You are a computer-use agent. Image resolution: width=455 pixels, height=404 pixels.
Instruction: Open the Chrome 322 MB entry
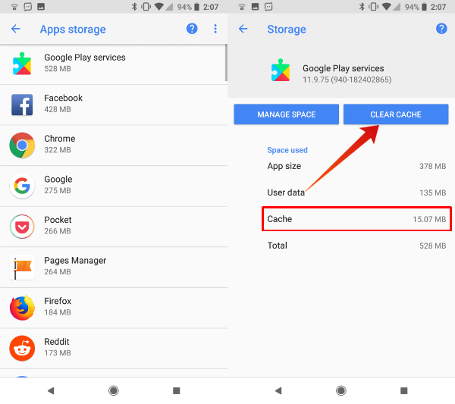click(x=114, y=146)
